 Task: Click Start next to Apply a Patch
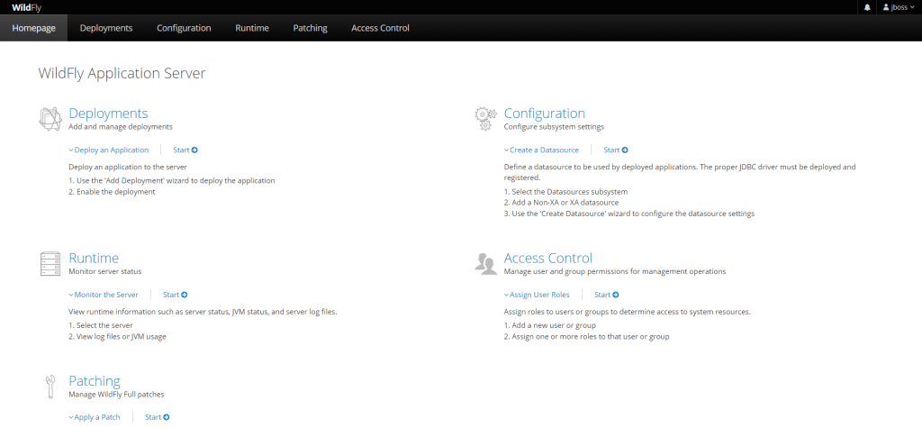[157, 417]
